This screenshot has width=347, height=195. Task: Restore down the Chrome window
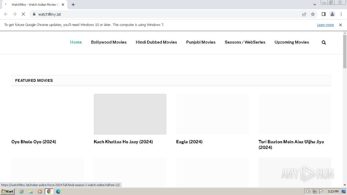tap(331, 2)
